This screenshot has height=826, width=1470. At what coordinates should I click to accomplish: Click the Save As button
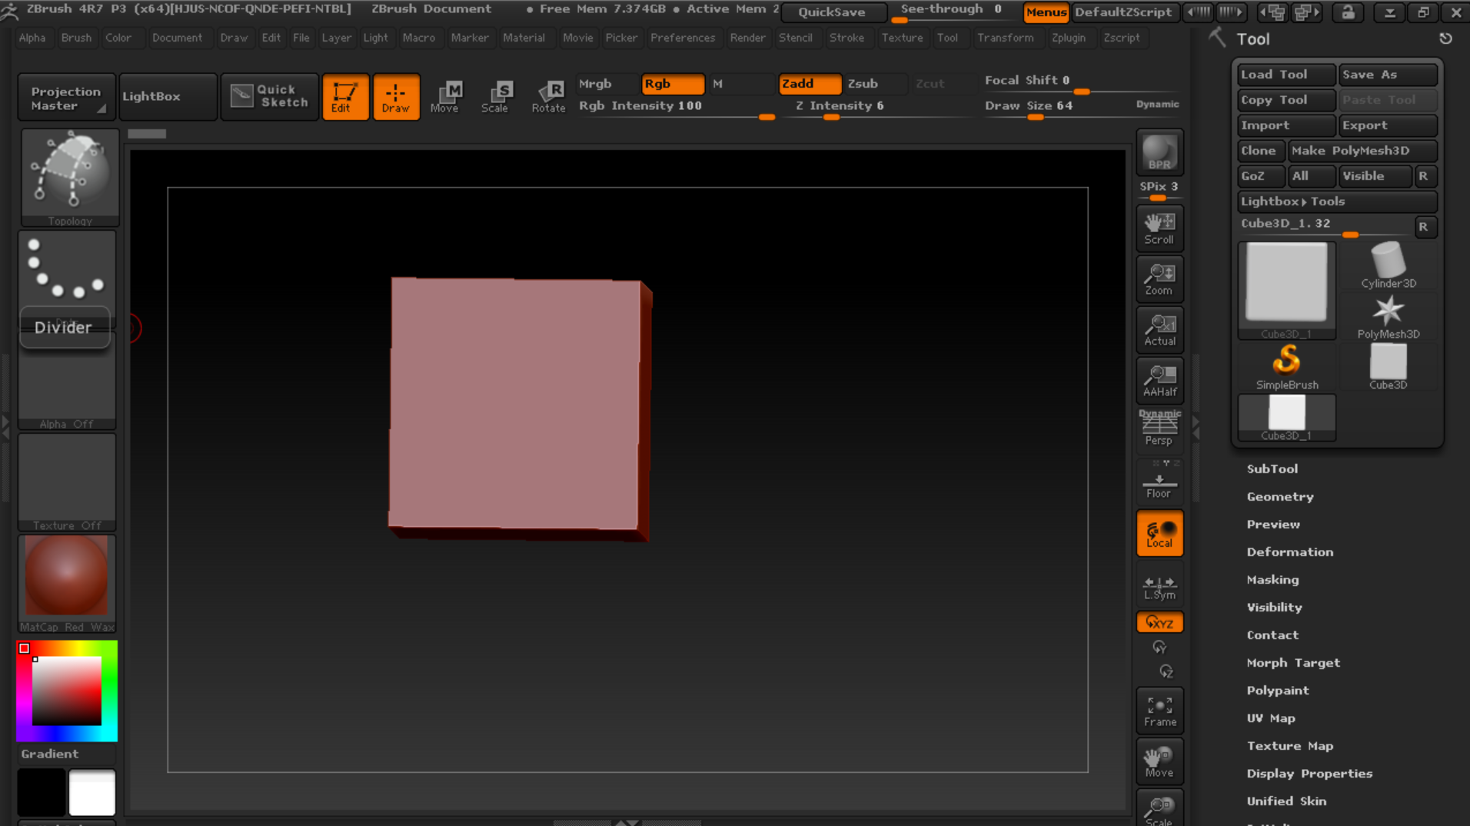click(1388, 75)
